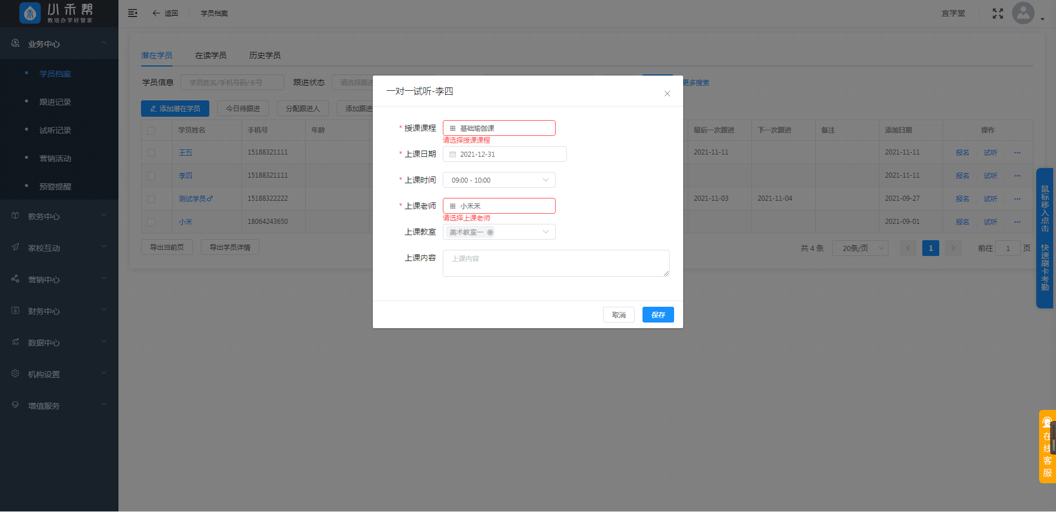Toggle the sidebar collapse hamburger icon
The height and width of the screenshot is (512, 1056).
[133, 13]
